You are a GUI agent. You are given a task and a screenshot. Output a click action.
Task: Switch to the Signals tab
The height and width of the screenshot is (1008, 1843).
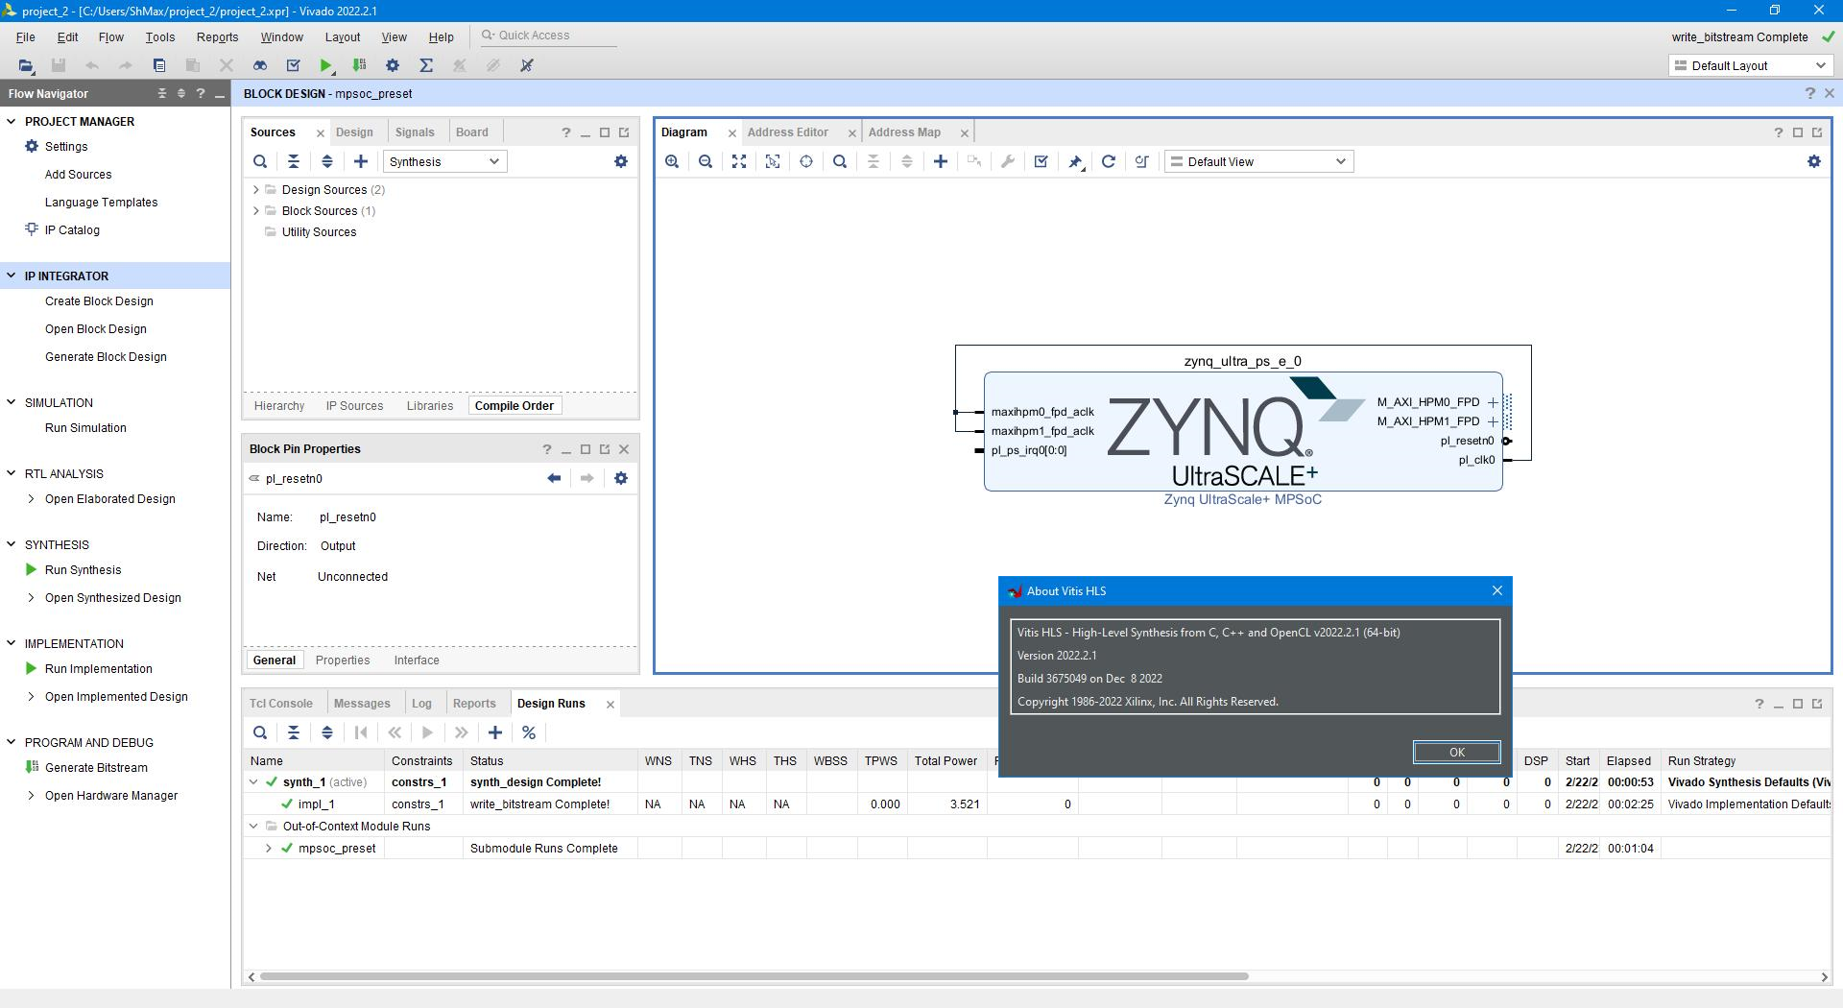(415, 132)
